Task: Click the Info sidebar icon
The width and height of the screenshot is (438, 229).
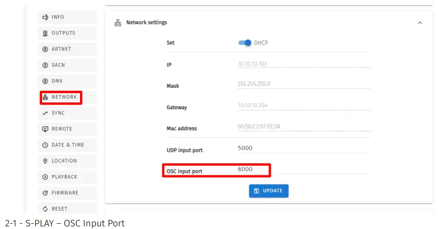Action: coord(45,17)
